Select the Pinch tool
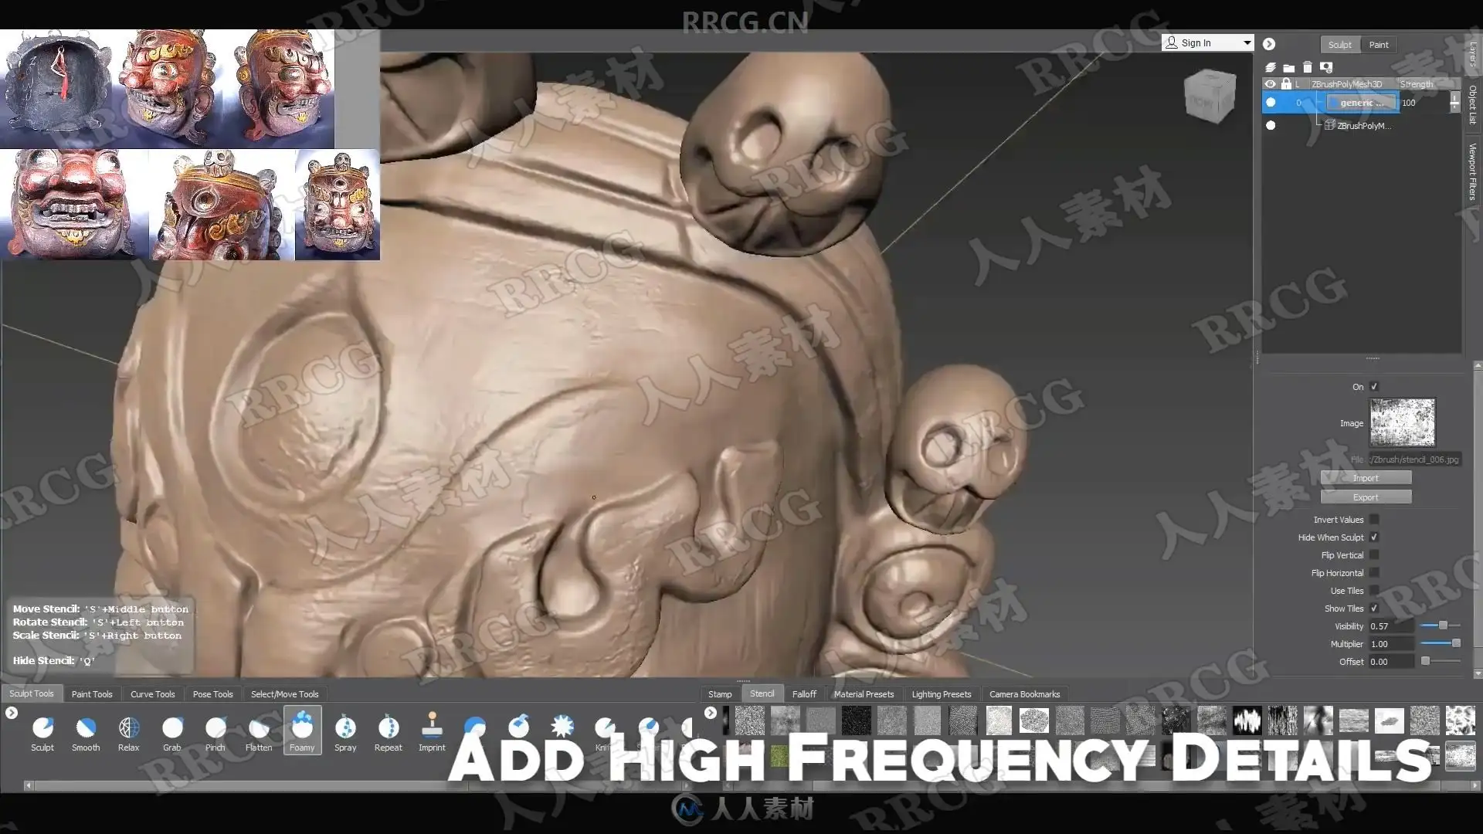The image size is (1483, 834). pyautogui.click(x=215, y=733)
